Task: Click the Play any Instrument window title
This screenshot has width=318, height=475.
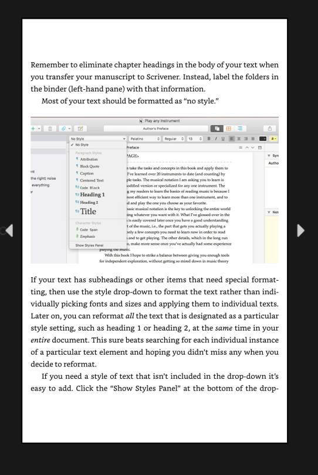Action: pyautogui.click(x=162, y=120)
